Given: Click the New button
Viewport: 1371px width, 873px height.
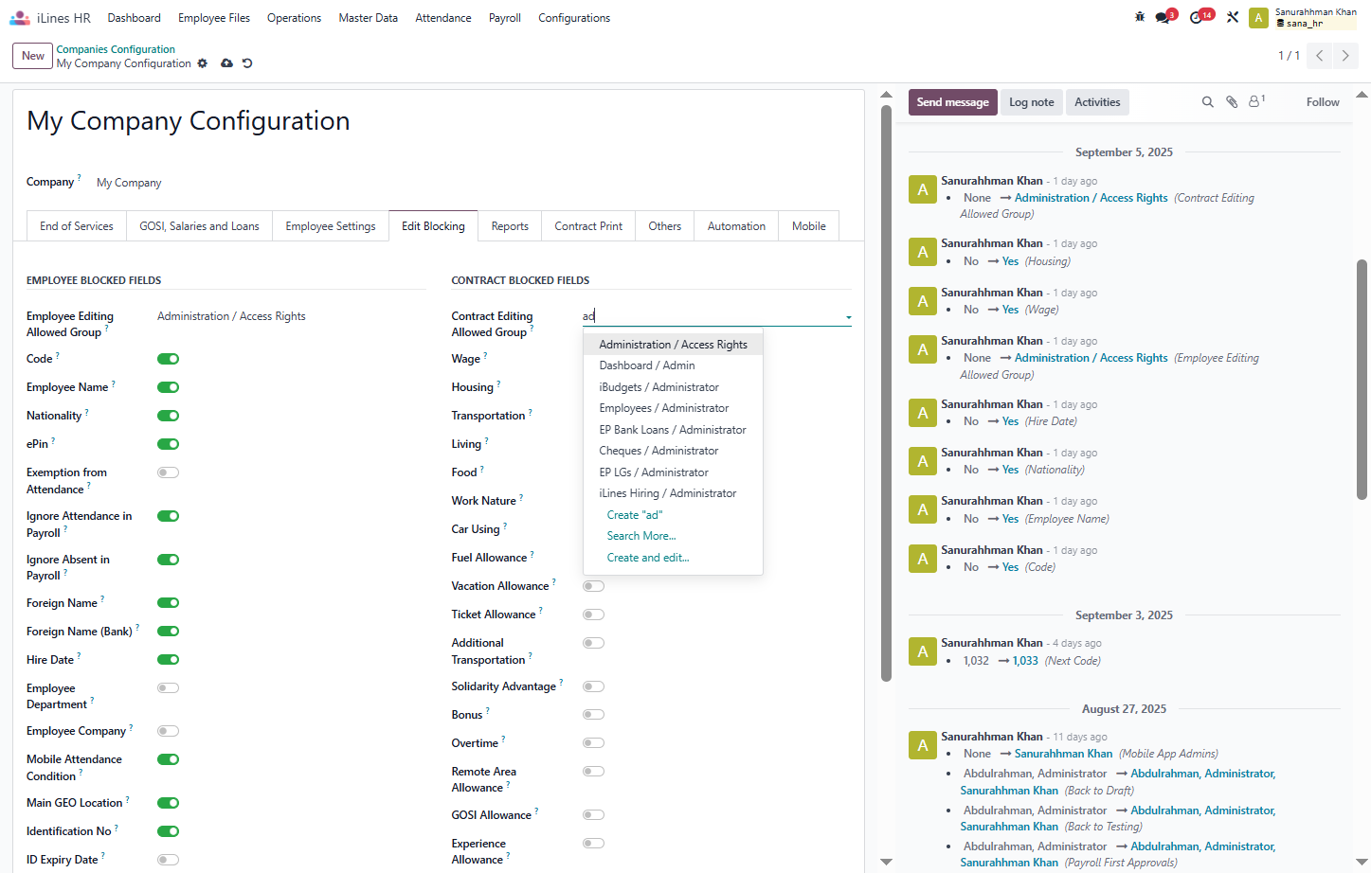Looking at the screenshot, I should click(x=33, y=56).
